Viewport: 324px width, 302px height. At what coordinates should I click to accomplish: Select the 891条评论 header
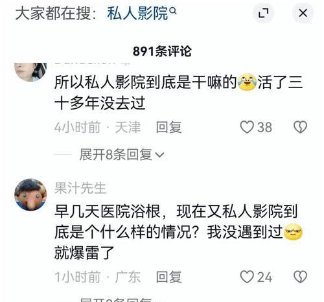162,51
